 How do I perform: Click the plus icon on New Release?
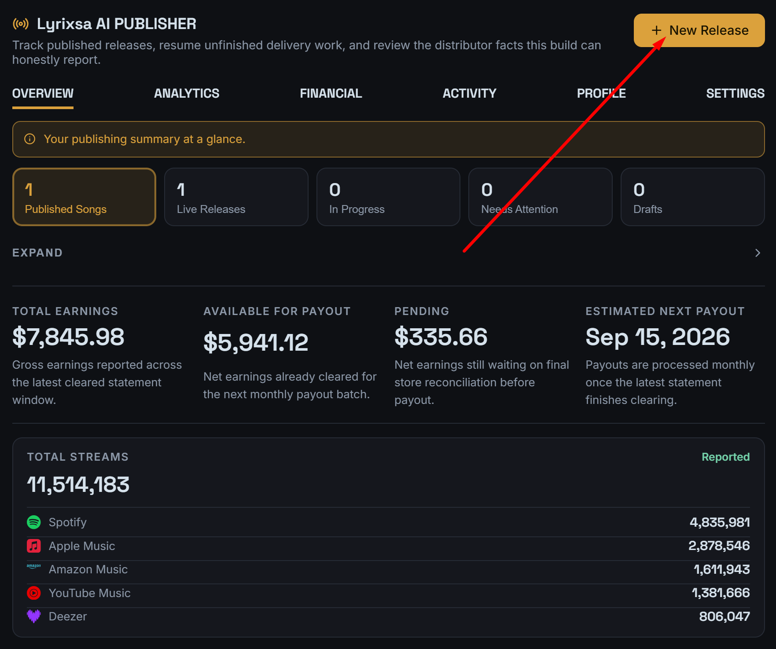click(x=656, y=30)
